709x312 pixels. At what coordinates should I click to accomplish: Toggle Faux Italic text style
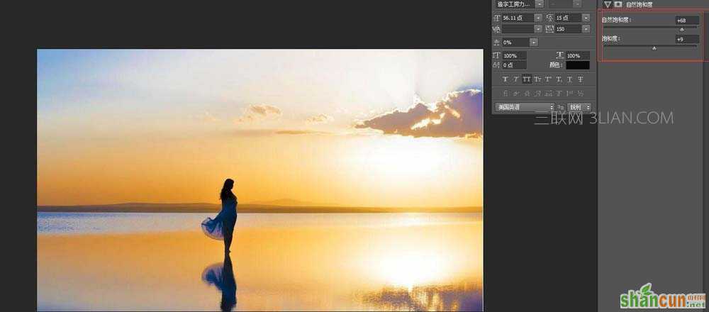click(516, 79)
